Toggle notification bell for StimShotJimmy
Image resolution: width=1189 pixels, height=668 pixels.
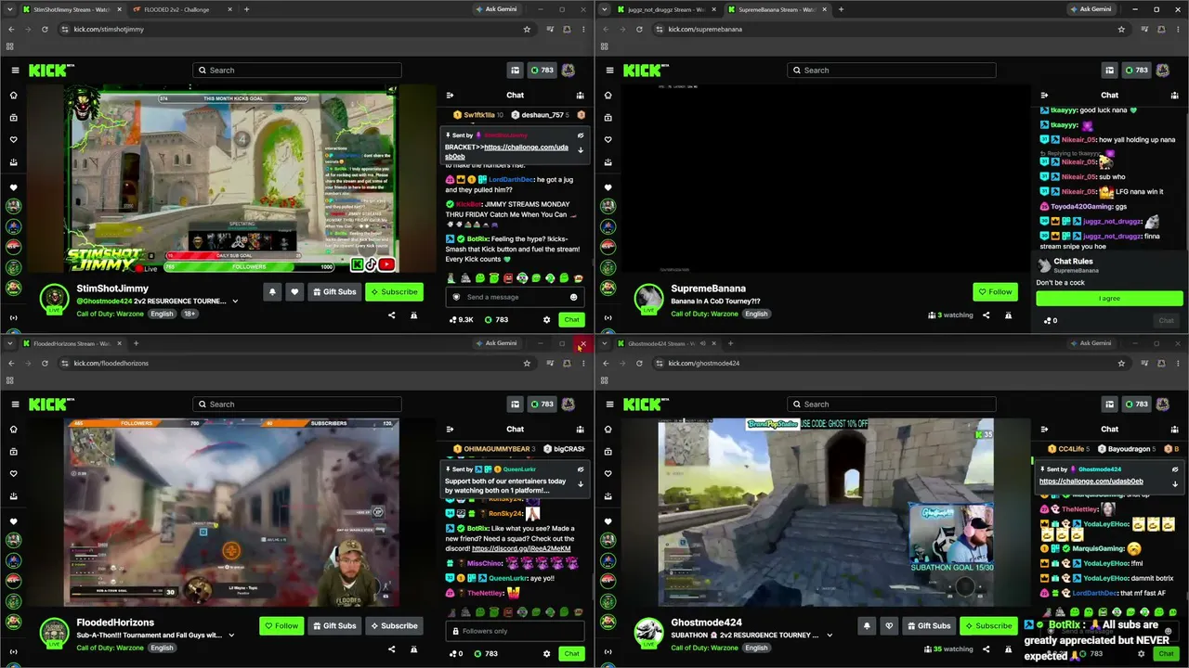pos(272,291)
